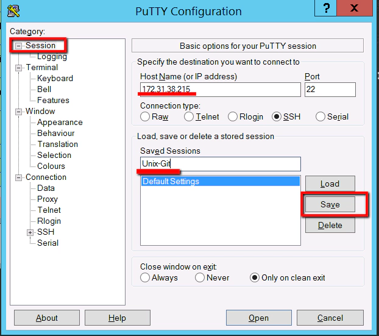Select Default Settings in the sessions list
The image size is (379, 336).
(221, 182)
